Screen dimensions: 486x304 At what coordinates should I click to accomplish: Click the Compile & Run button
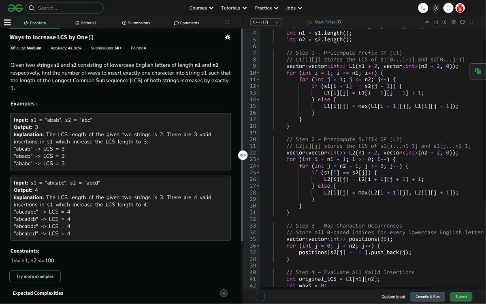click(428, 297)
